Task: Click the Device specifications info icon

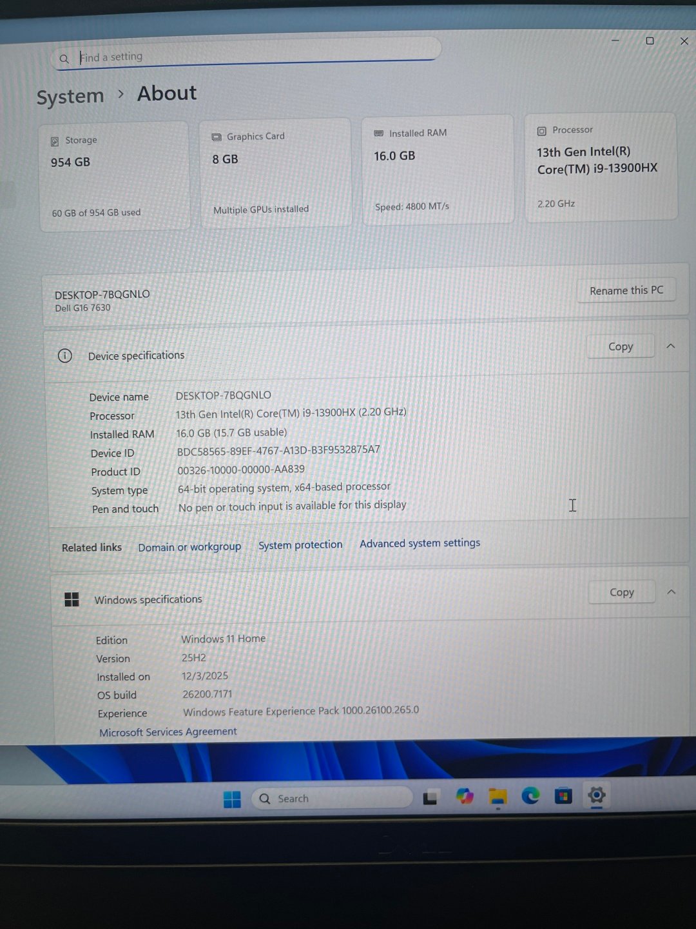Action: (x=64, y=355)
